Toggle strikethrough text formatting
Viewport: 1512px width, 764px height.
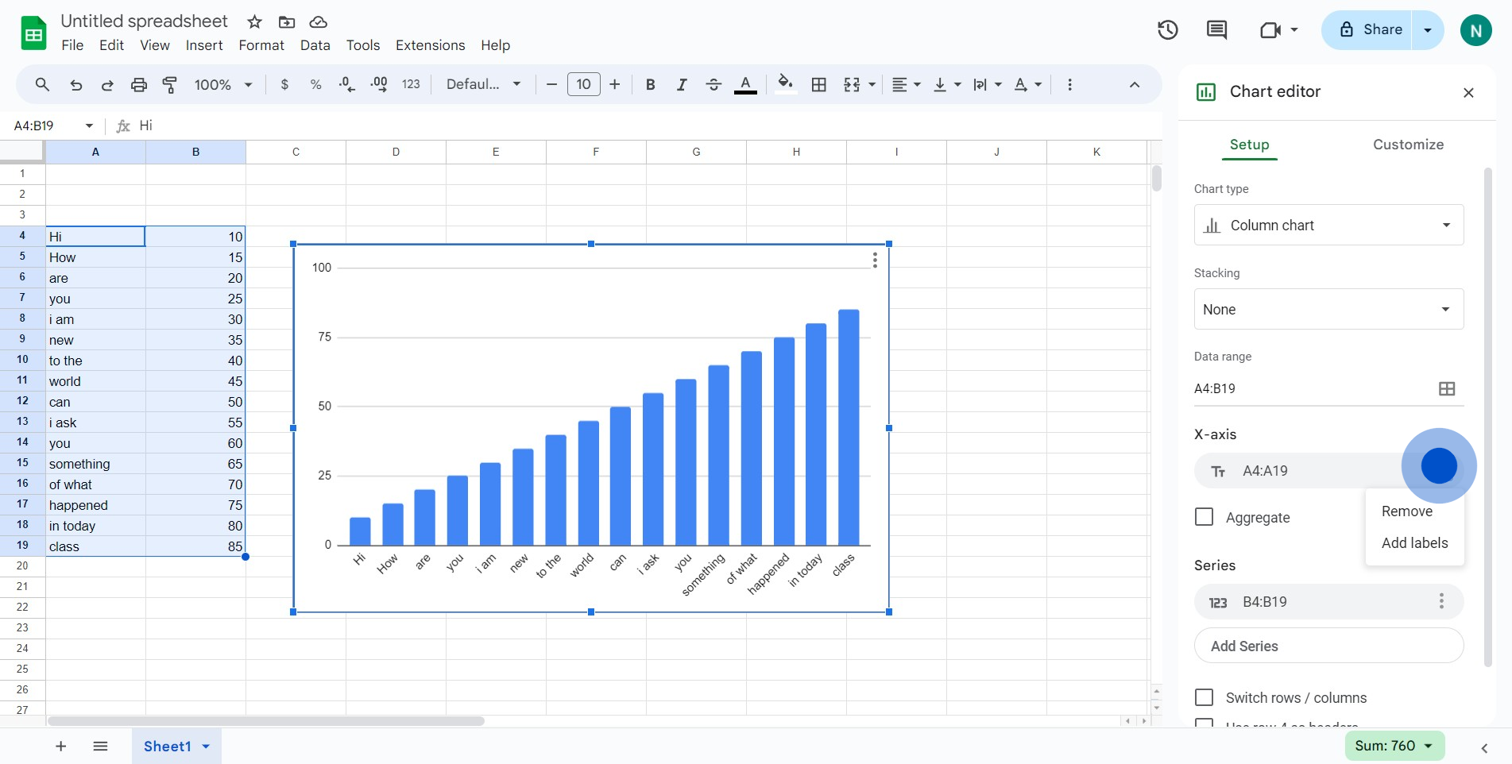click(713, 85)
